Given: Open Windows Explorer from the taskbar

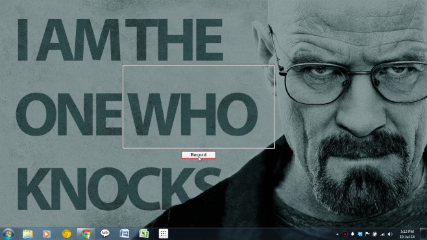Looking at the screenshot, I should coord(27,234).
